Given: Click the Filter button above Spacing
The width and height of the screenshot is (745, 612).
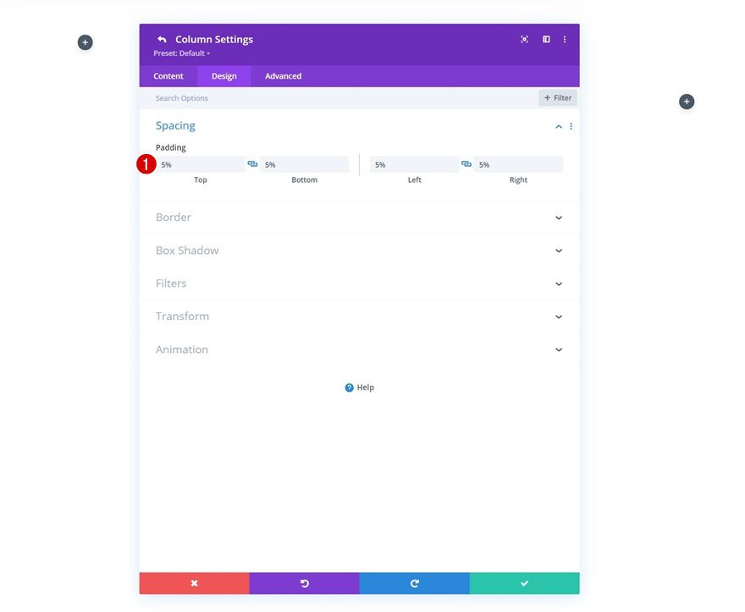Looking at the screenshot, I should (x=558, y=97).
